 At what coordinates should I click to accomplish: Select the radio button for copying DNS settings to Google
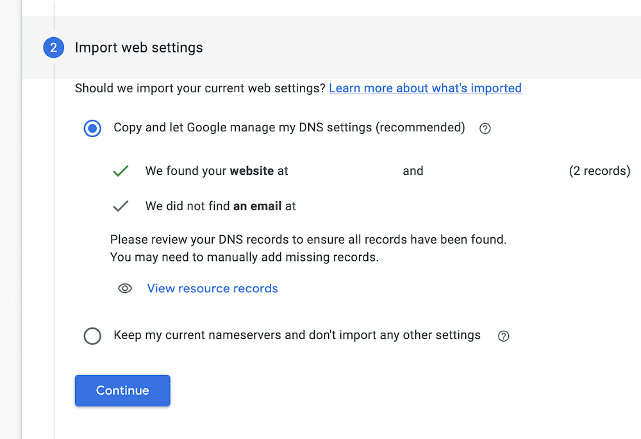coord(92,128)
